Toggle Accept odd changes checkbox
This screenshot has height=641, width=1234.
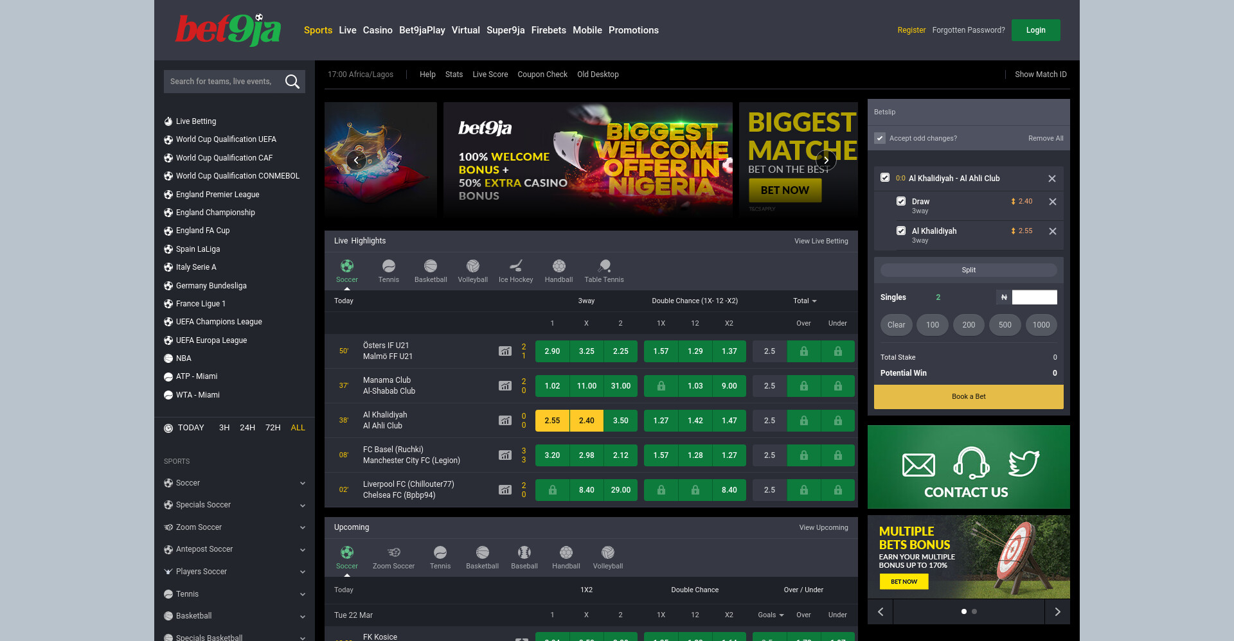pos(880,138)
